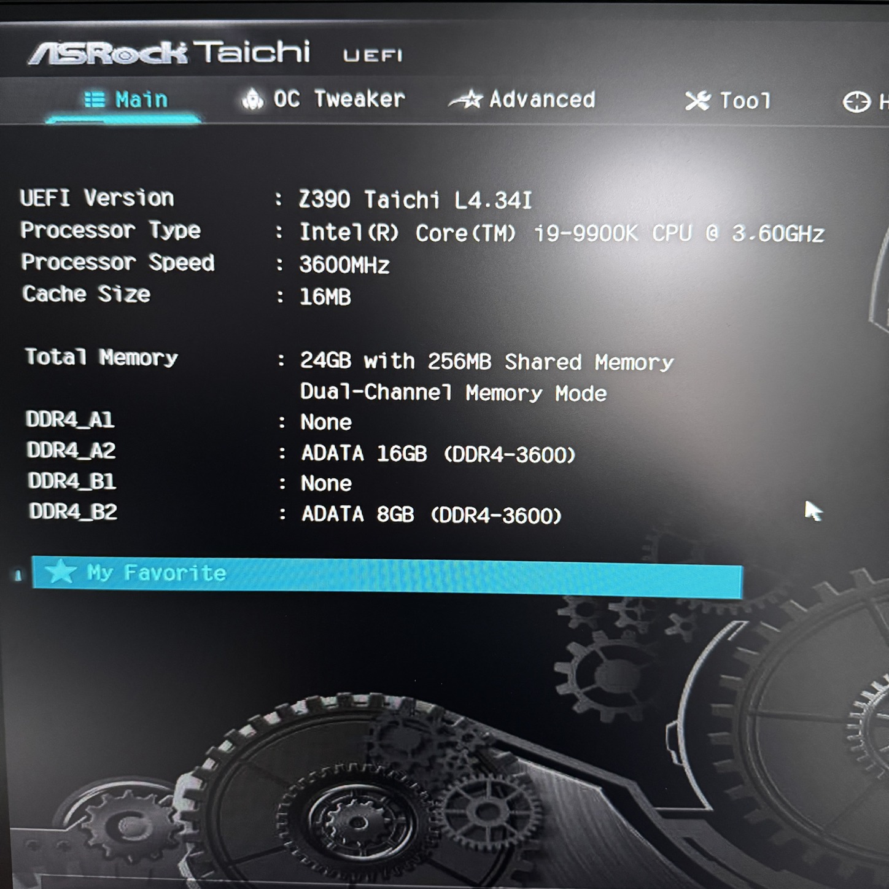Click the ASRock Taichi logo
Screen dimensions: 889x889
pyautogui.click(x=169, y=53)
